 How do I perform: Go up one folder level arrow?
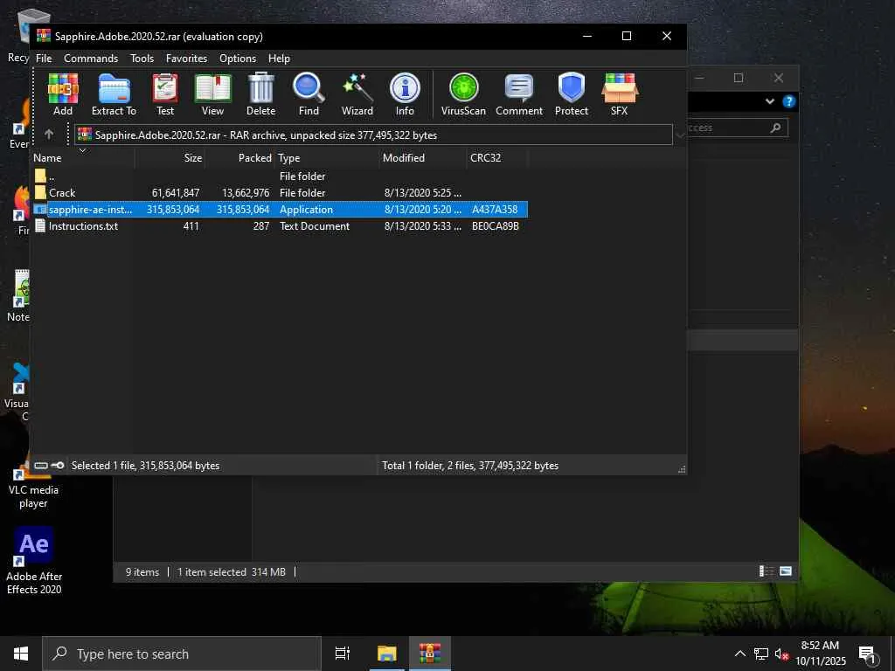coord(49,135)
